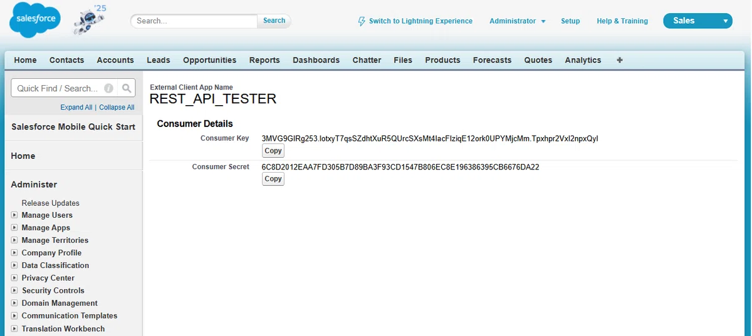Focus the global Search input field
Image resolution: width=752 pixels, height=336 pixels.
(x=194, y=21)
